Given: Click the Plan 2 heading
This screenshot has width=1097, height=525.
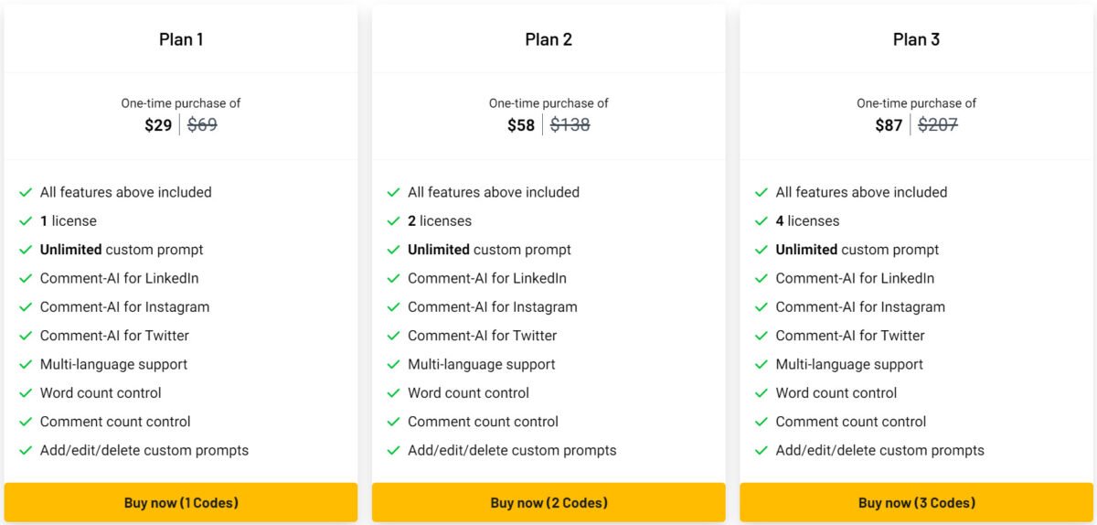Looking at the screenshot, I should 548,39.
